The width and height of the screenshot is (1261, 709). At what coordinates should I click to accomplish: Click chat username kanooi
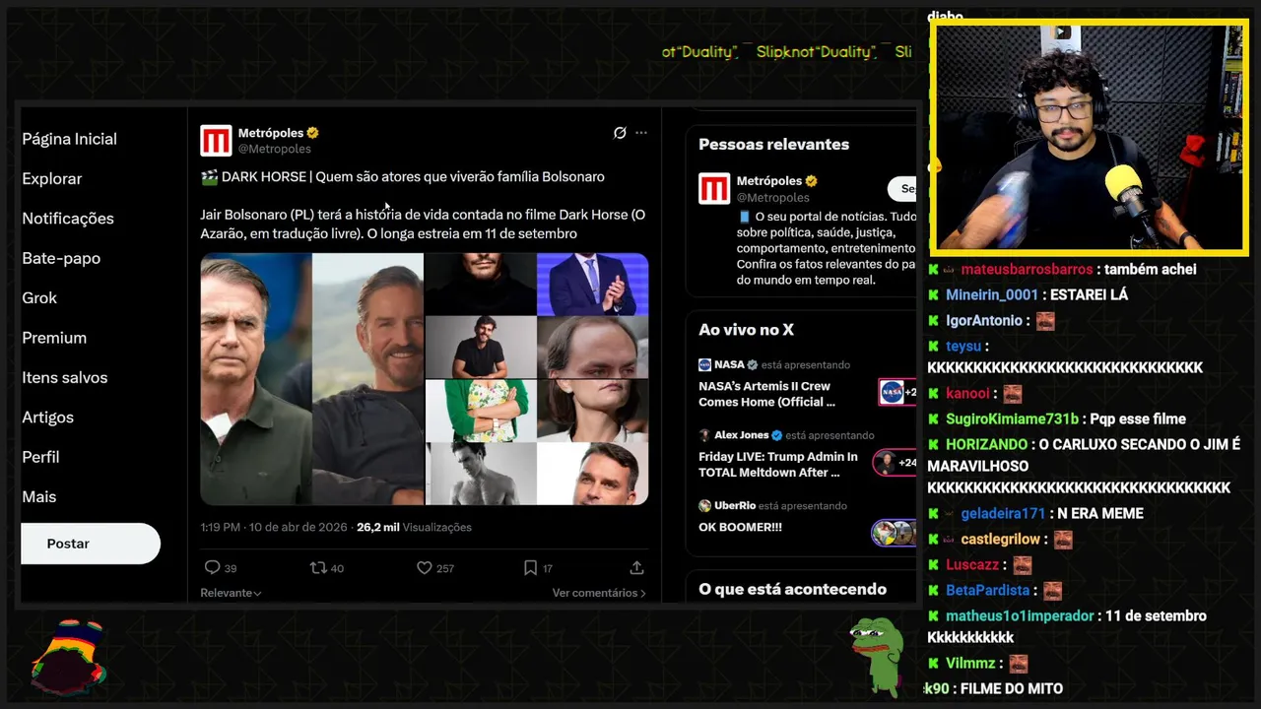[967, 393]
